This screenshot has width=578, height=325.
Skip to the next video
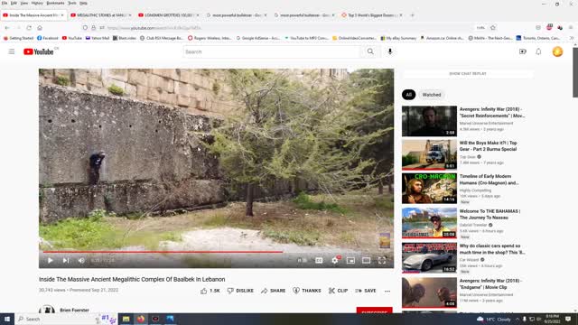tap(66, 261)
